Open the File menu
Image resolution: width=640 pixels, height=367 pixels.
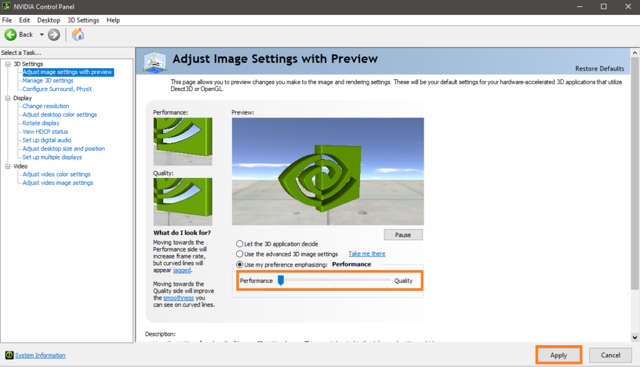pos(7,20)
